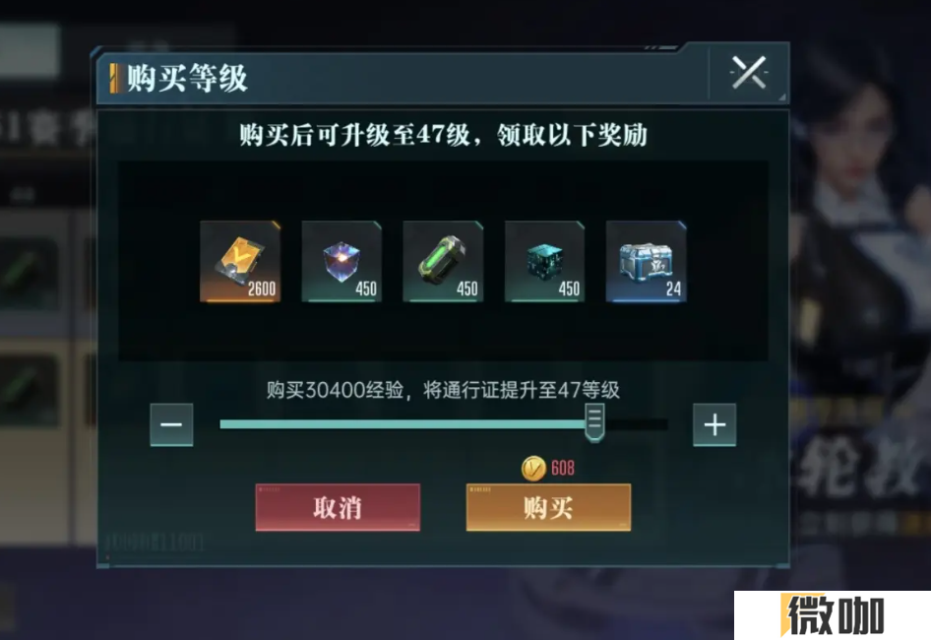931x640 pixels.
Task: Tap the glowing purple crystal cube reward
Action: click(x=341, y=262)
